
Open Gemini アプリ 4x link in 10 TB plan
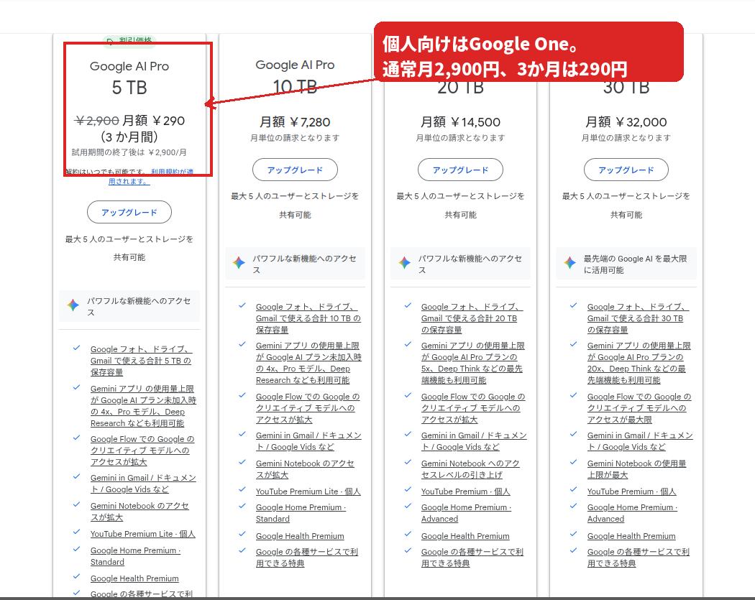click(308, 363)
